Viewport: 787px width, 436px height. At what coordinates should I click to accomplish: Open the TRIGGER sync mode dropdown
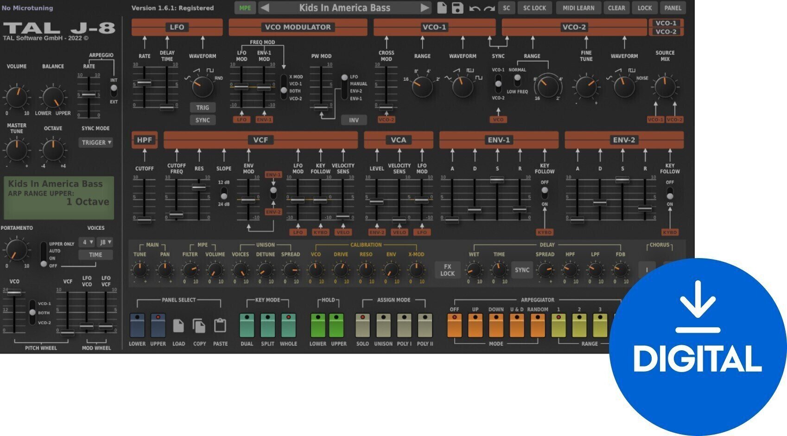pyautogui.click(x=95, y=142)
